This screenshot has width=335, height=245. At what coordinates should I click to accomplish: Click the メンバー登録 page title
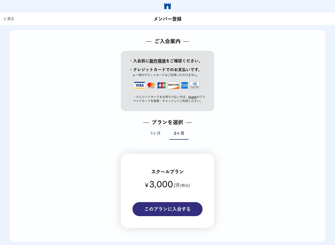[x=167, y=19]
